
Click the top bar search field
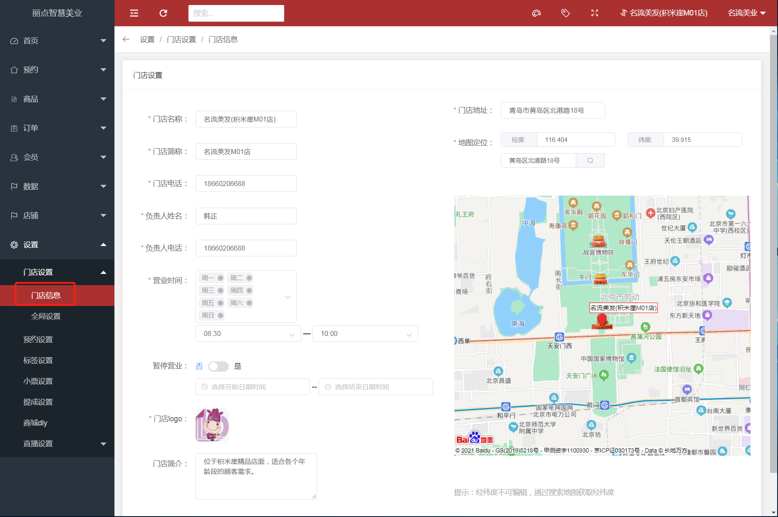(236, 13)
